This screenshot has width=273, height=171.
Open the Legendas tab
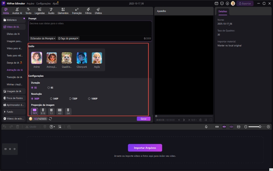click(40, 11)
